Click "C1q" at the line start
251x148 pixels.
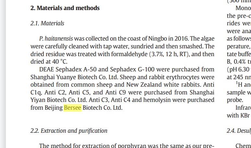point(36,92)
